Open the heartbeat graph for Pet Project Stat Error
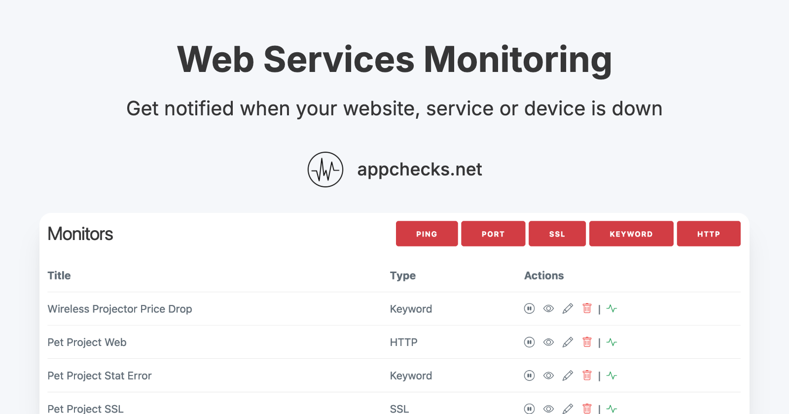Screen dimensions: 789x414 pos(611,375)
